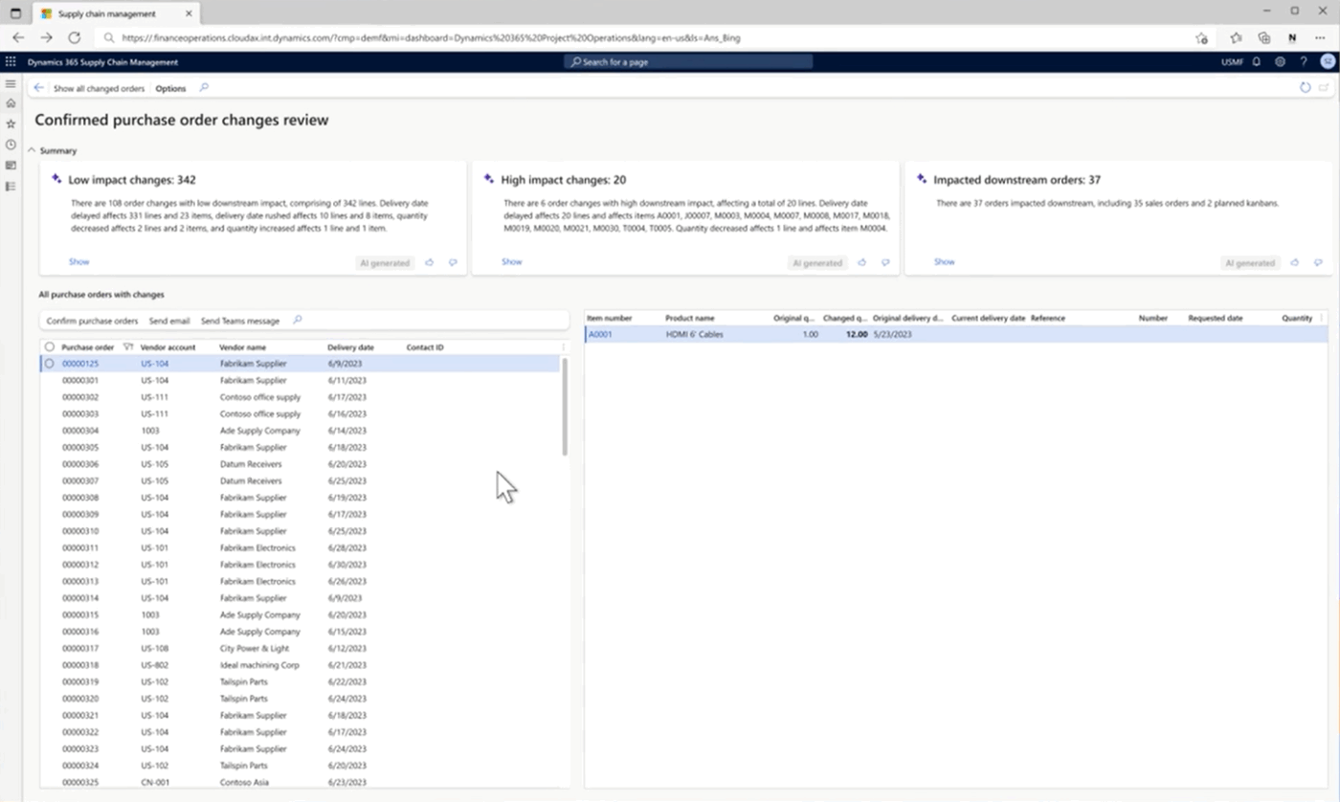Go to the Home icon in sidebar
This screenshot has height=802, width=1340.
[11, 103]
